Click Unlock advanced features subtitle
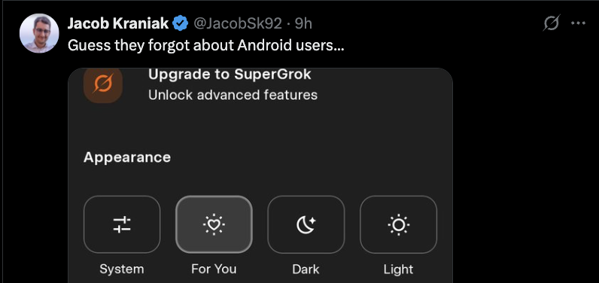Viewport: 599px width, 283px height. [x=233, y=95]
